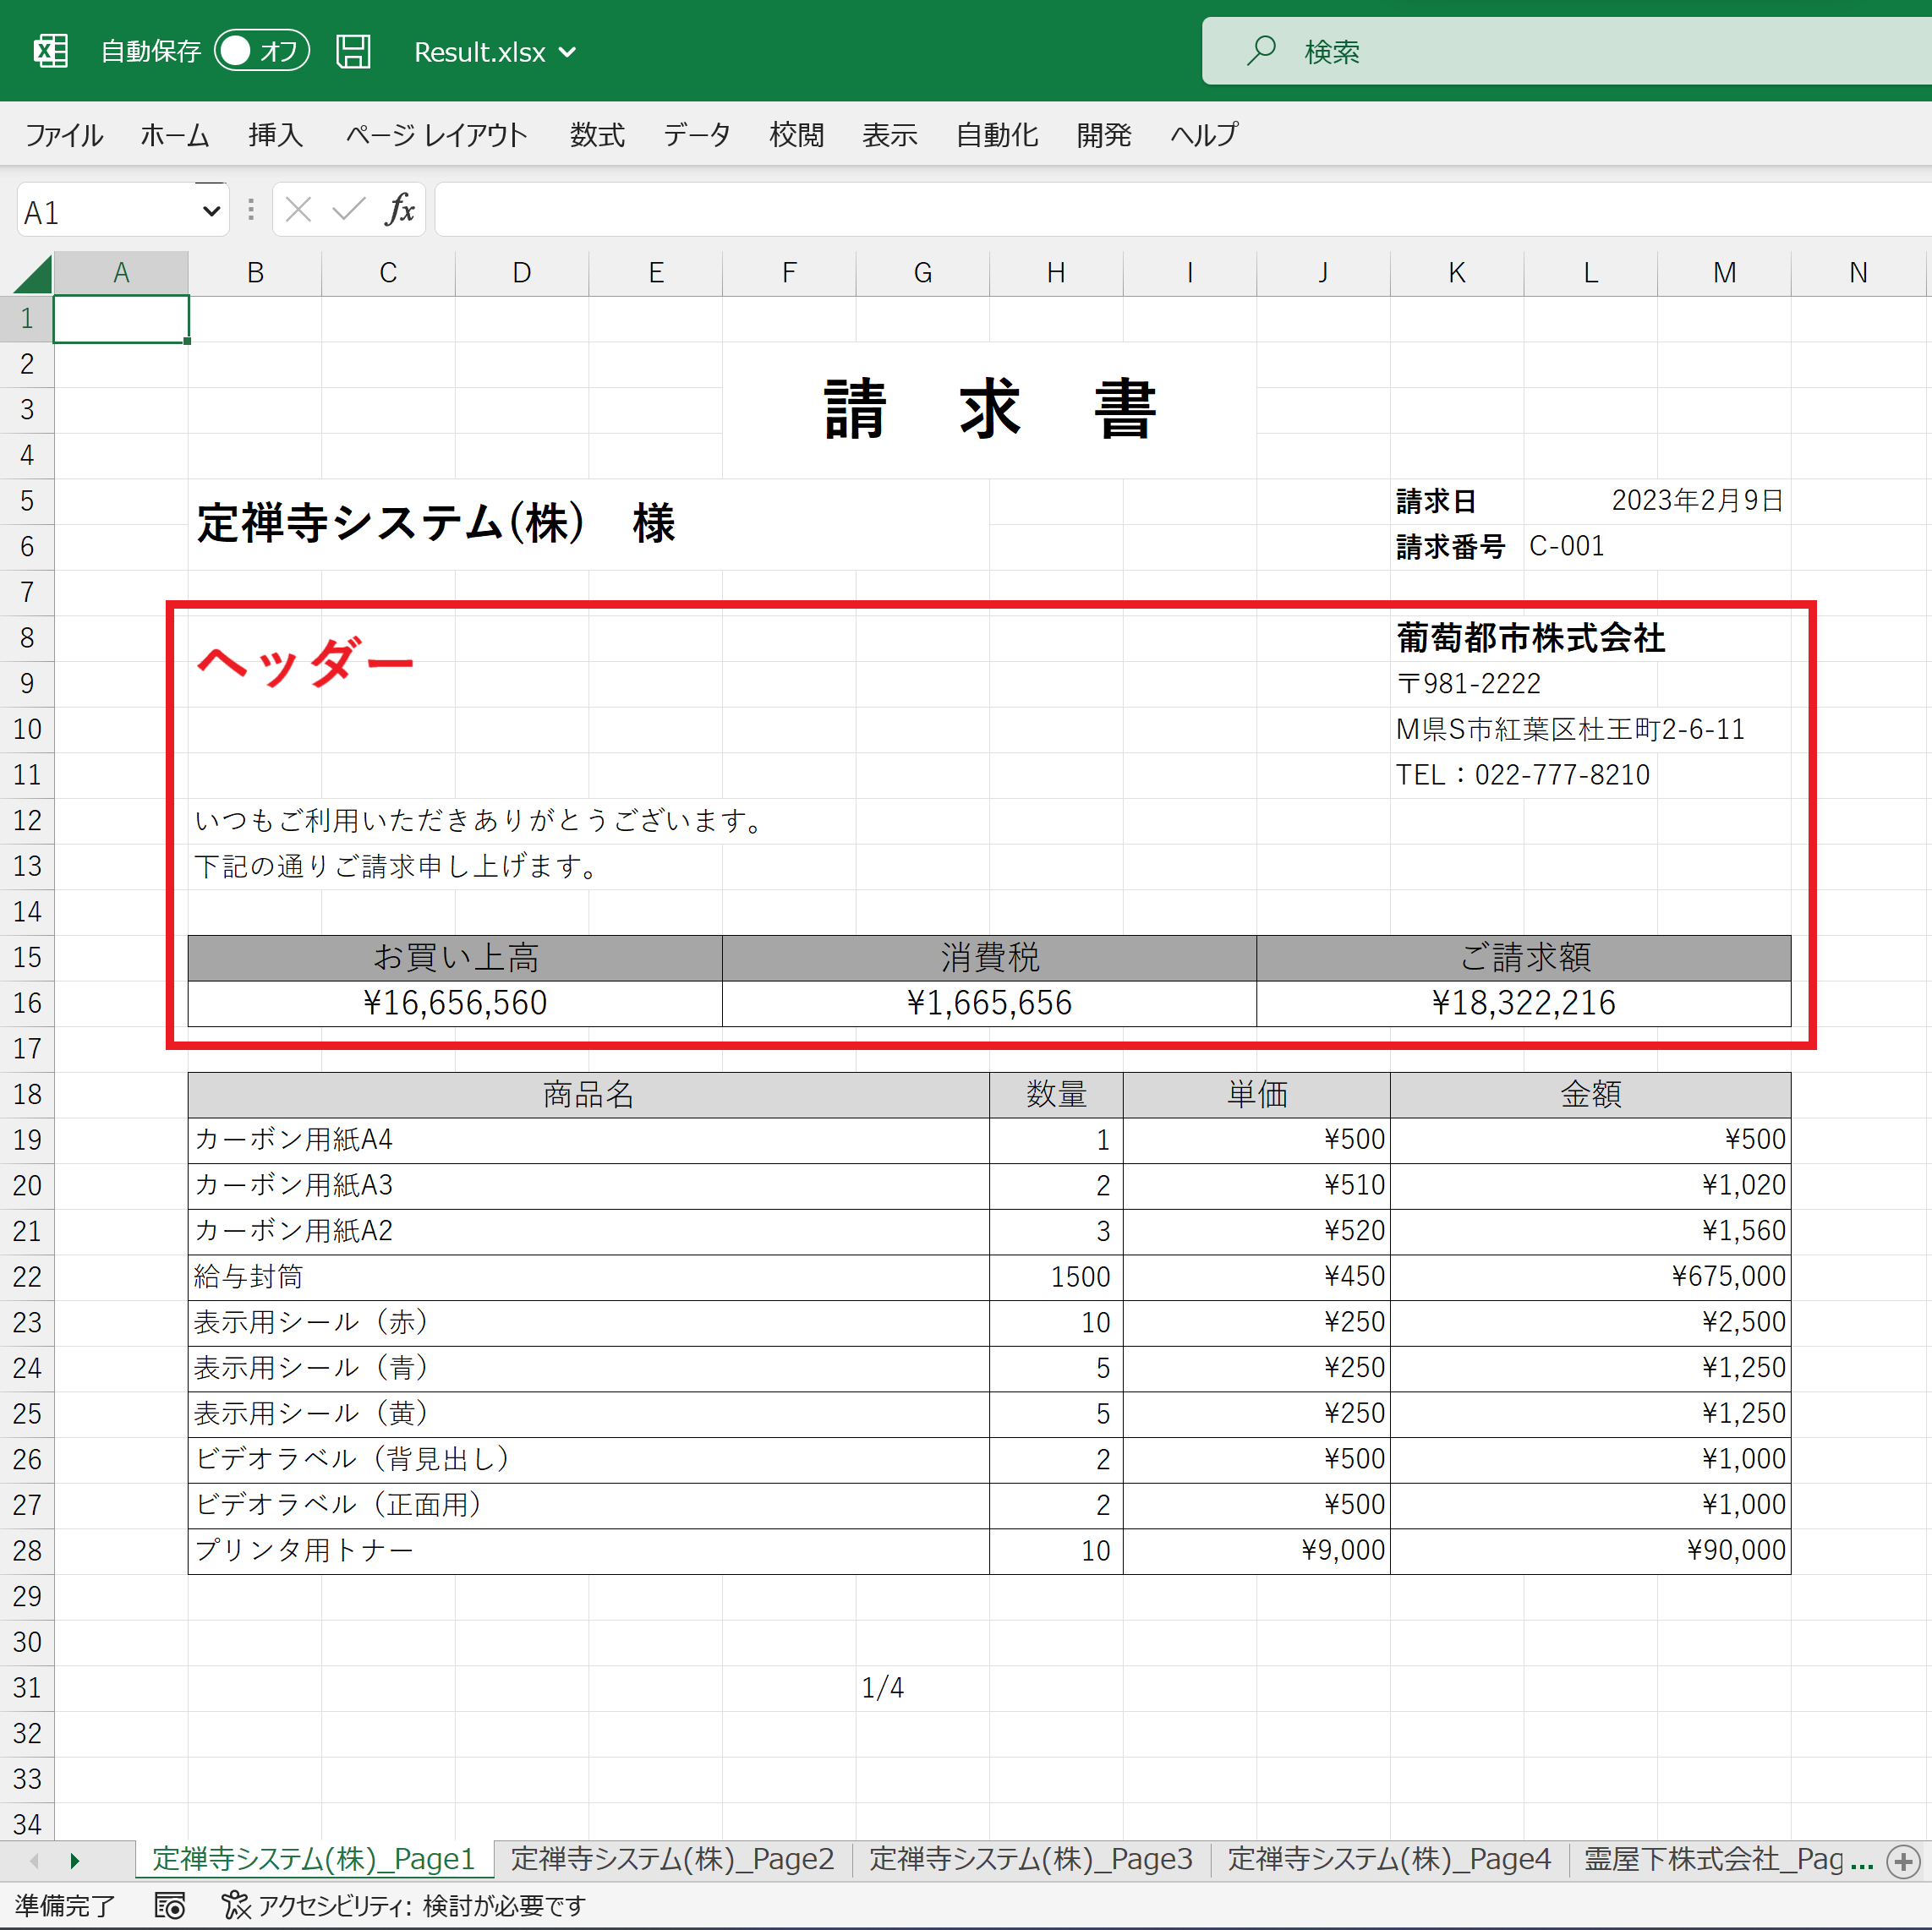This screenshot has height=1930, width=1932.
Task: Click the Excel app icon
Action: 50,51
